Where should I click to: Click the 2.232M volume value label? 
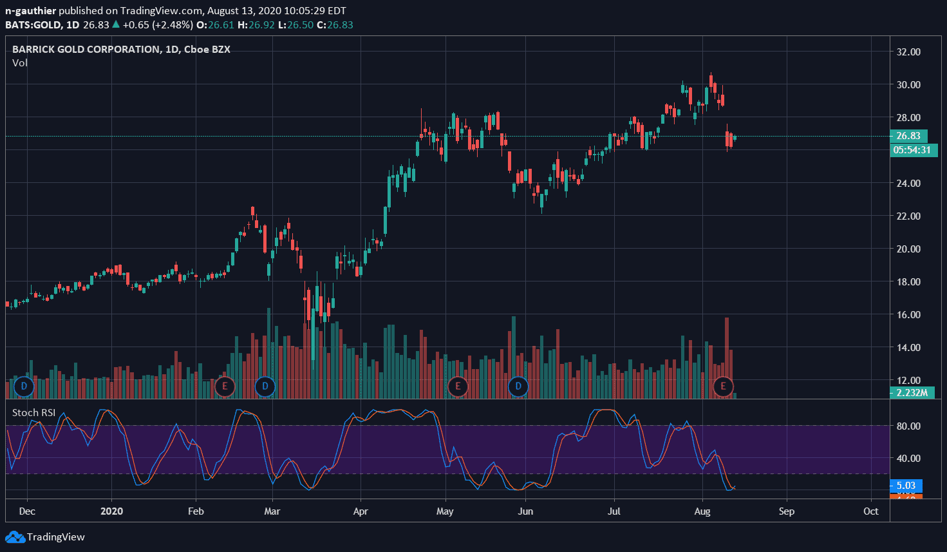point(912,392)
